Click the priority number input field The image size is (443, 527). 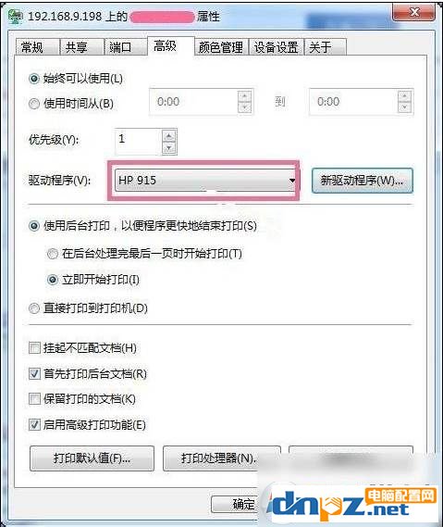139,142
